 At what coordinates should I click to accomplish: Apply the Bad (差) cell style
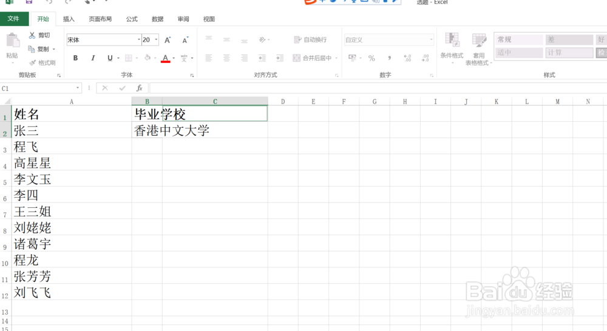(569, 39)
